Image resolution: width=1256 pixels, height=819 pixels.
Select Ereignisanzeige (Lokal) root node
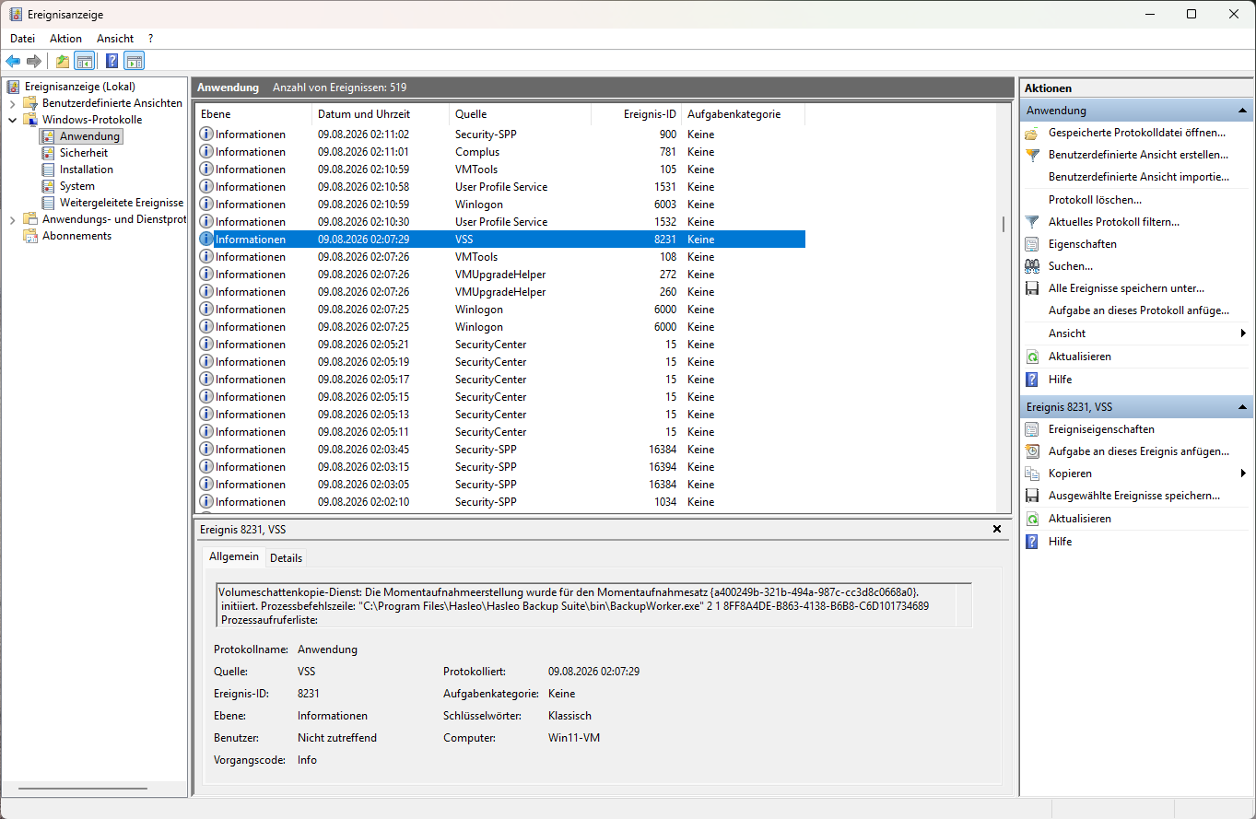[79, 87]
